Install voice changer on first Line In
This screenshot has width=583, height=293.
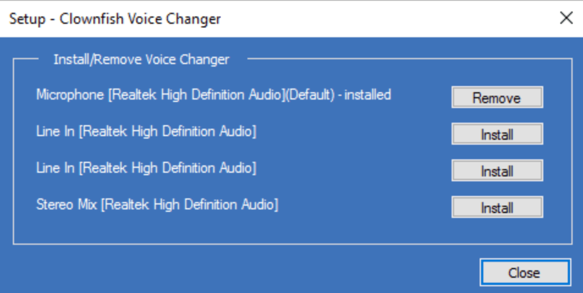[497, 134]
